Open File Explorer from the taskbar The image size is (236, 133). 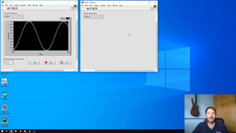(x=25, y=131)
